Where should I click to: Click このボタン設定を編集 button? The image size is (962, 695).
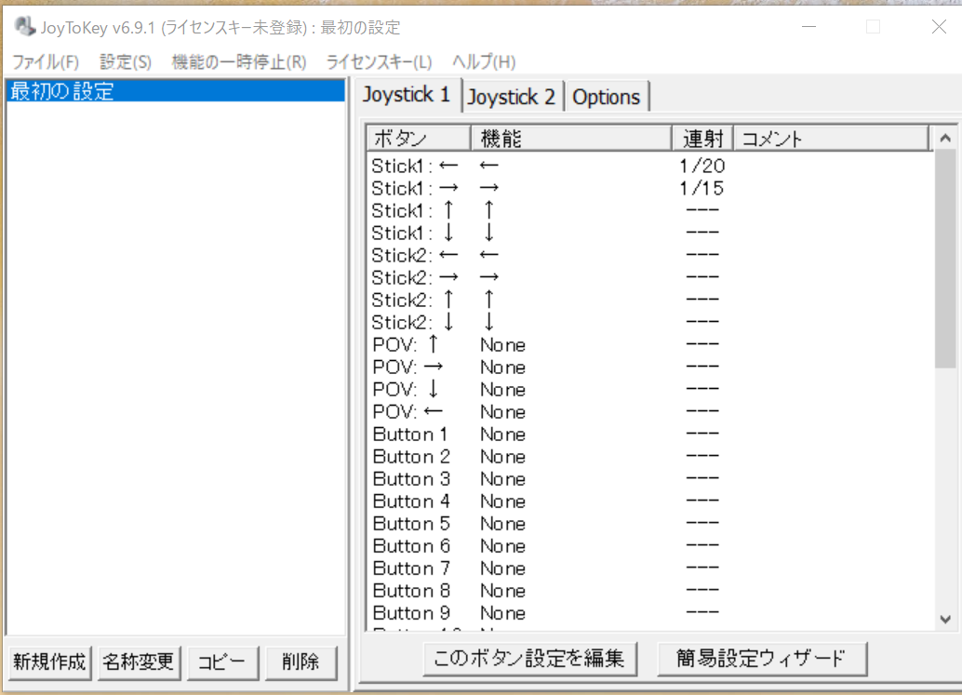[x=529, y=658]
